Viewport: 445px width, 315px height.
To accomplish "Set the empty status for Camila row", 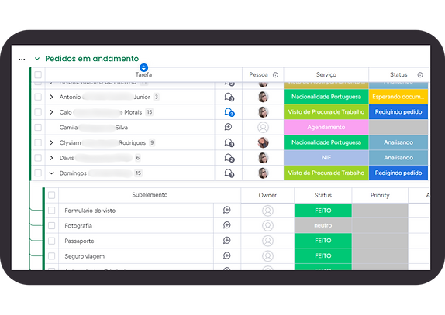I will (398, 128).
